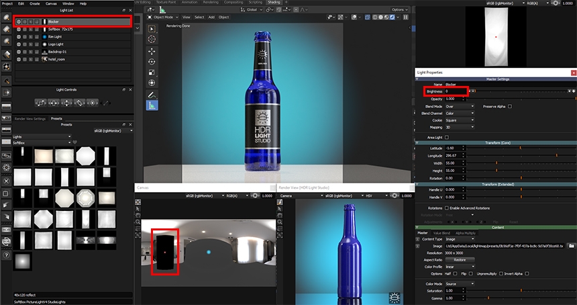Click the Brightness value input field
The height and width of the screenshot is (305, 577).
click(x=456, y=91)
